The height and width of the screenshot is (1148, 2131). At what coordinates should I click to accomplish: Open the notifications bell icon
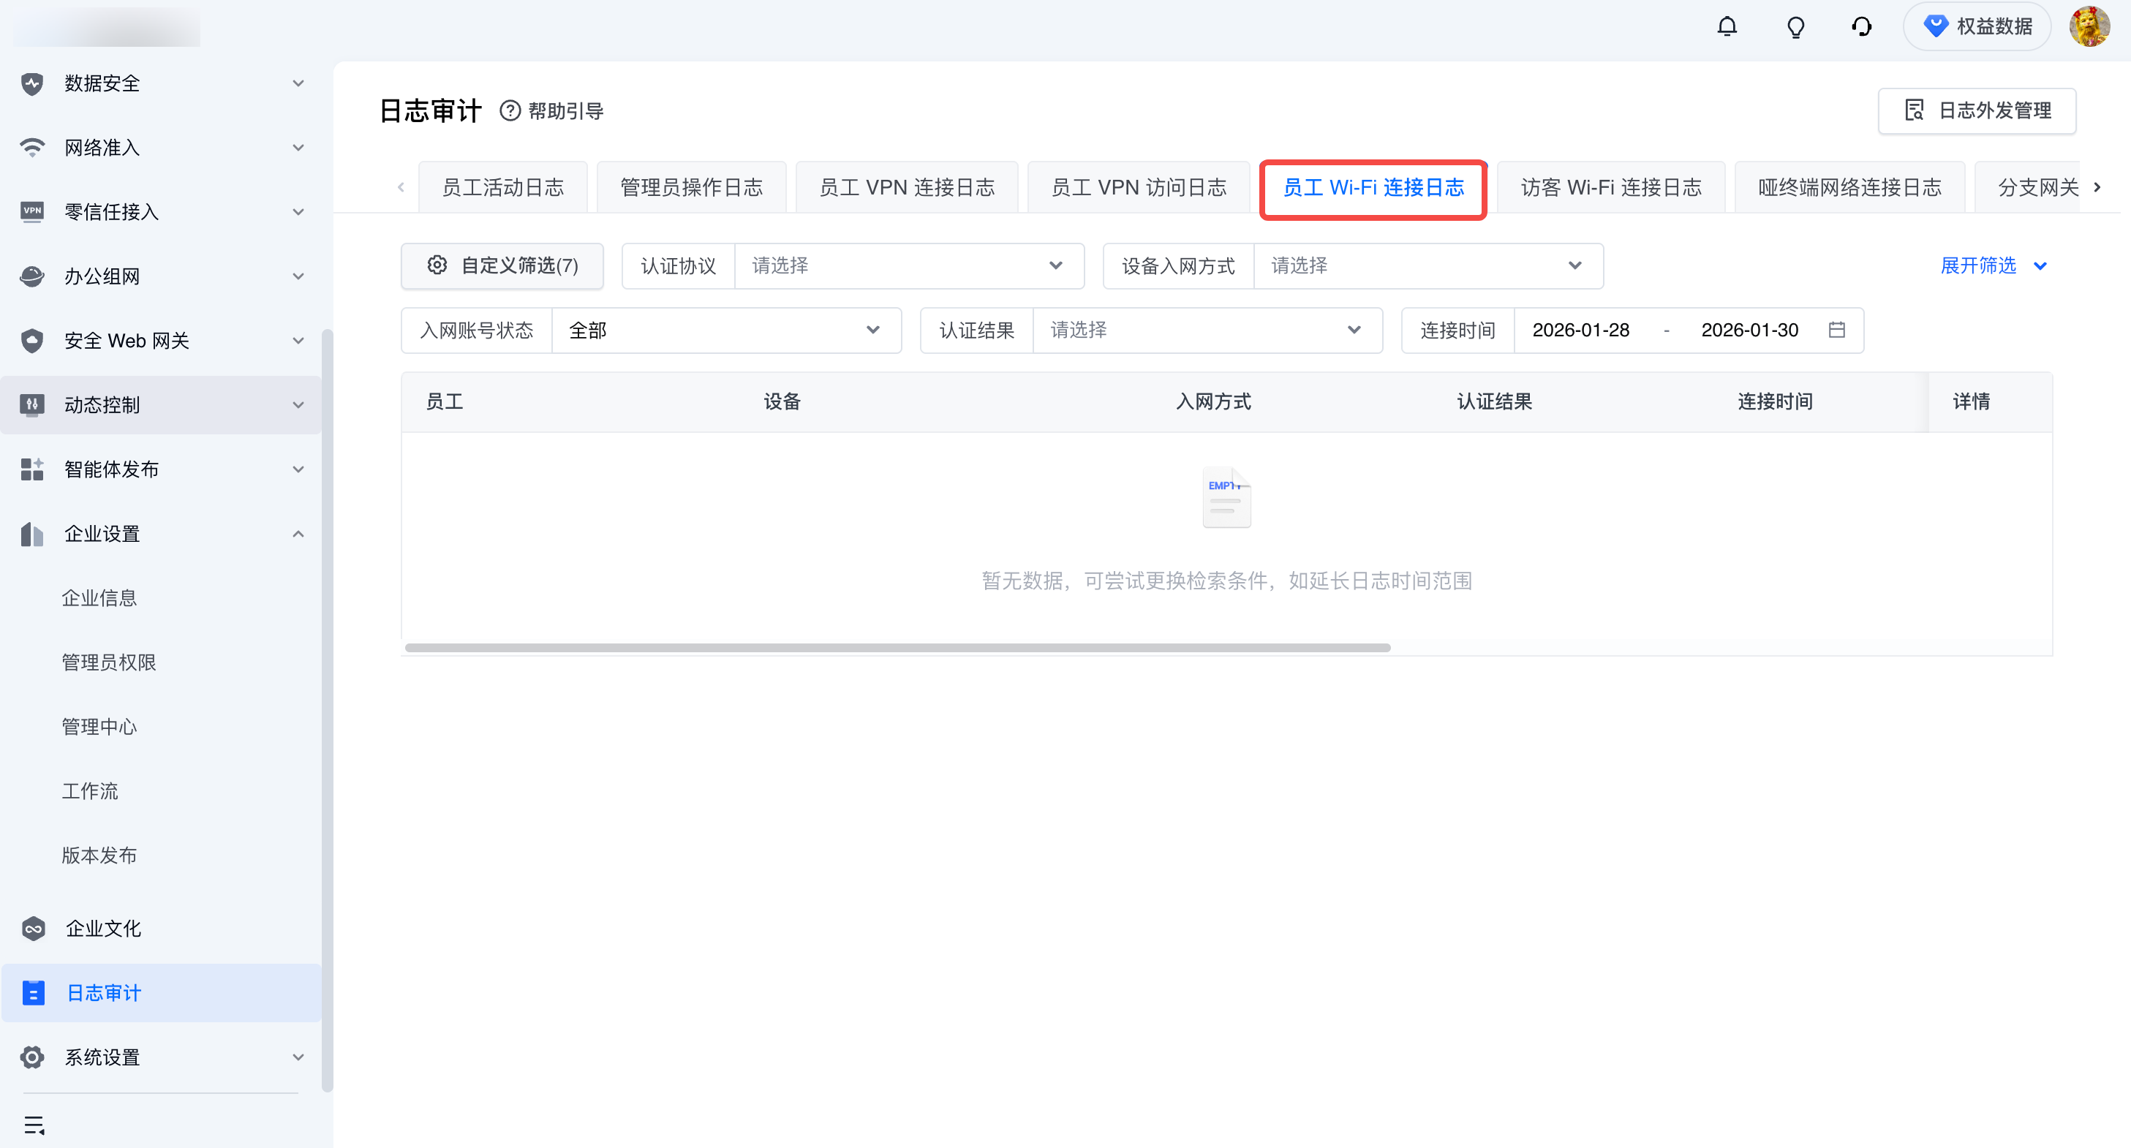point(1727,26)
